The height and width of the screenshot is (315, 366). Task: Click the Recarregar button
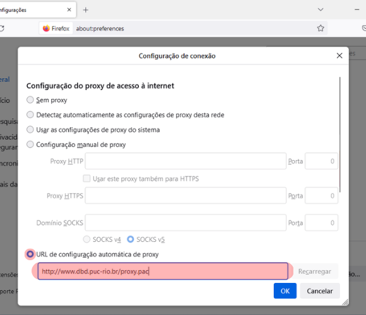314,271
